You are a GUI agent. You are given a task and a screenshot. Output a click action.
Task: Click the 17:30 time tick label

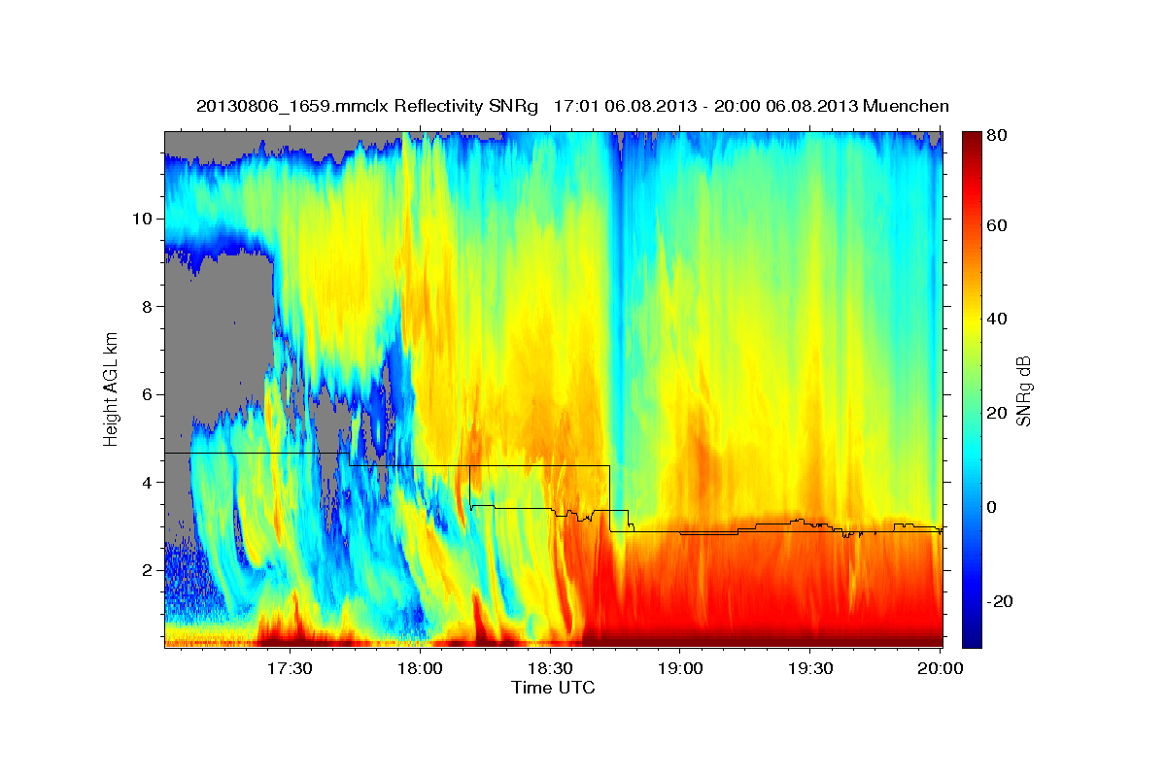(290, 668)
